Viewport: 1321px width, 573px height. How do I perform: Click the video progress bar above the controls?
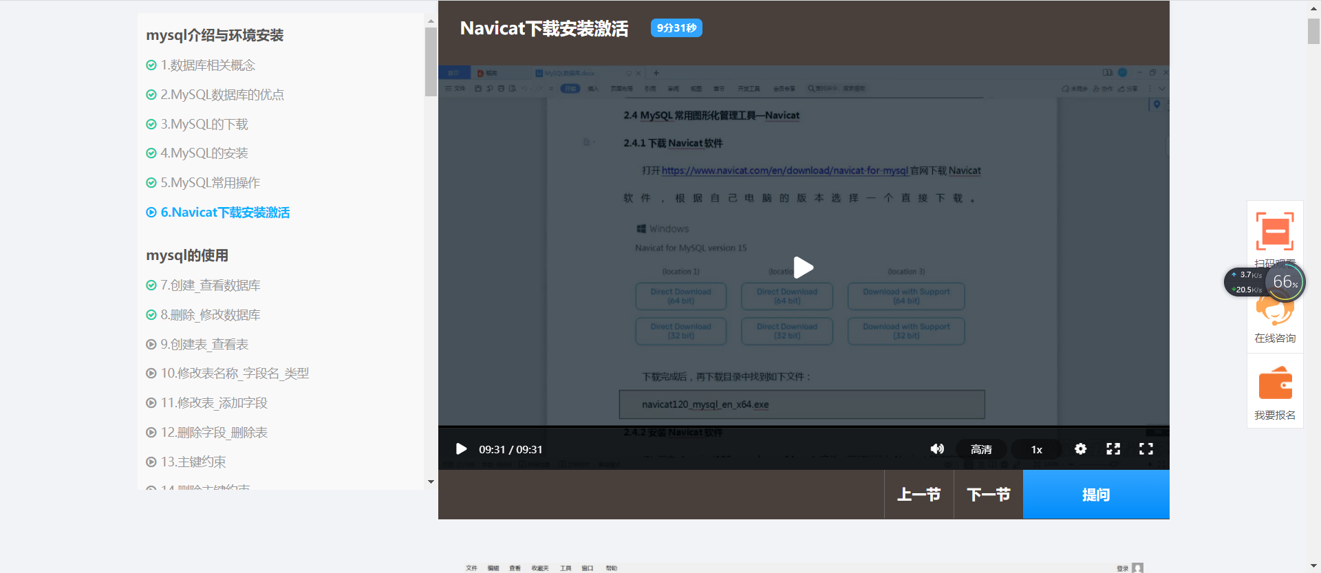[x=804, y=426]
